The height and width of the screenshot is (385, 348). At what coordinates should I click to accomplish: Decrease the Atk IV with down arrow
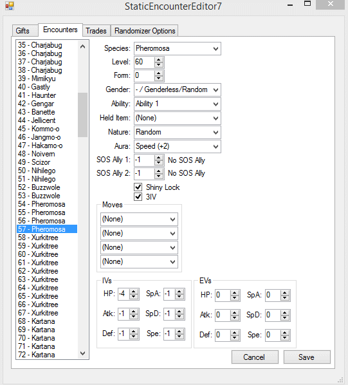[134, 317]
